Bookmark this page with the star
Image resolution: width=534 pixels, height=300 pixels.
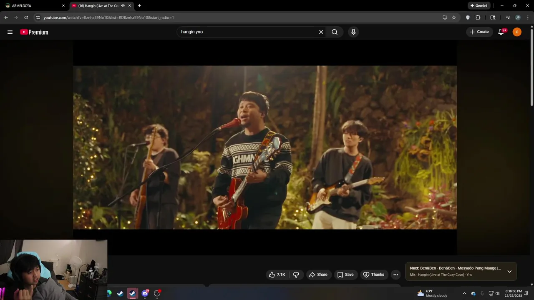coord(454,17)
